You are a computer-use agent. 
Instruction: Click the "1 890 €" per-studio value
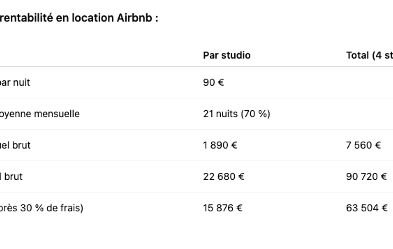tap(220, 145)
